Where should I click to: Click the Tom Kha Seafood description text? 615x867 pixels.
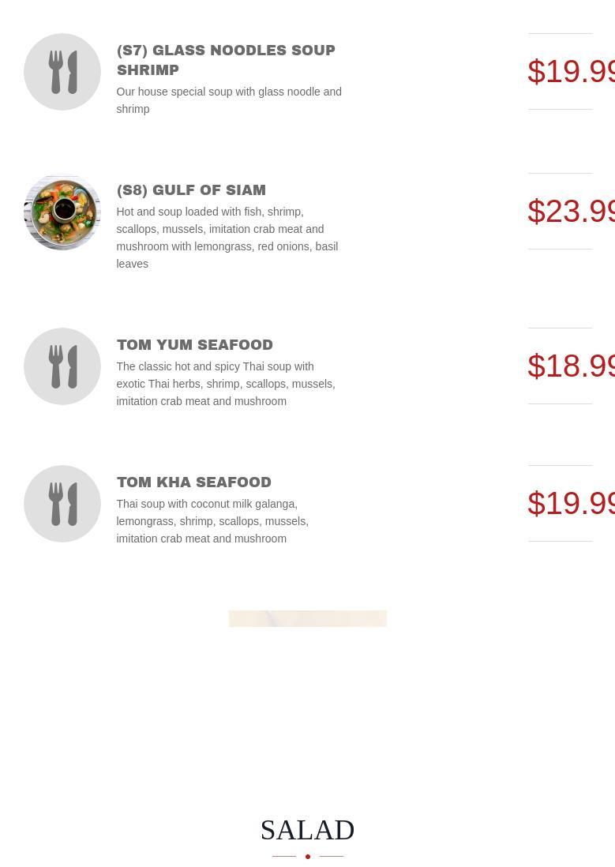[212, 521]
